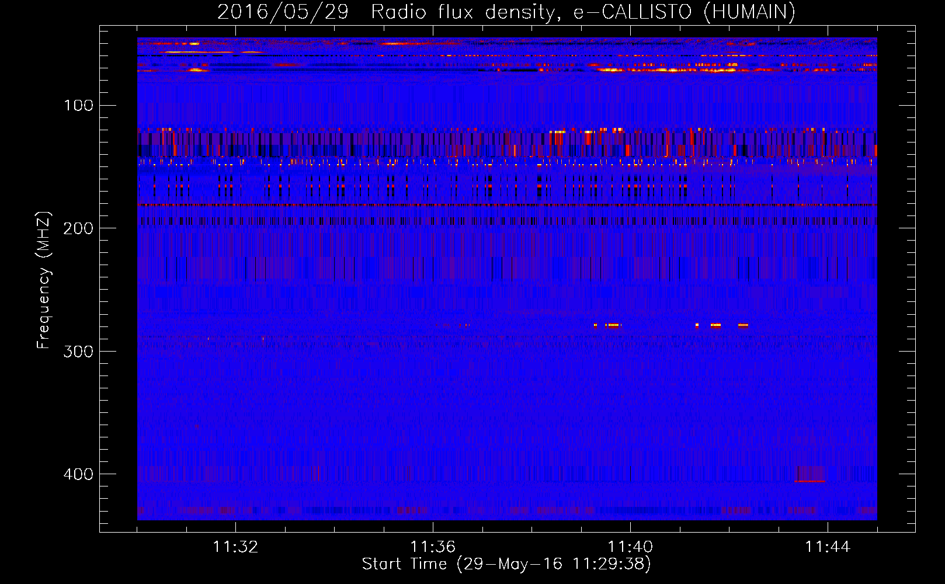Select the 300 frequency tick label

point(79,351)
